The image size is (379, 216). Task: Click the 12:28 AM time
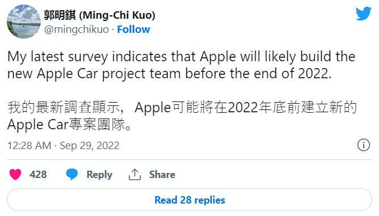coord(29,146)
